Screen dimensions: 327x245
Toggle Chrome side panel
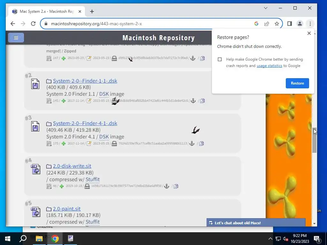[x=289, y=24]
